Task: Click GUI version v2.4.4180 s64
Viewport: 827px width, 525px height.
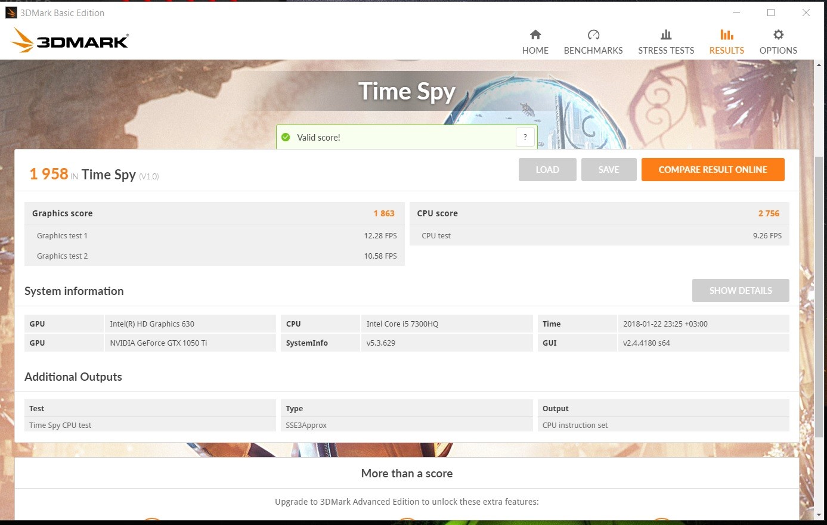Action: click(703, 343)
